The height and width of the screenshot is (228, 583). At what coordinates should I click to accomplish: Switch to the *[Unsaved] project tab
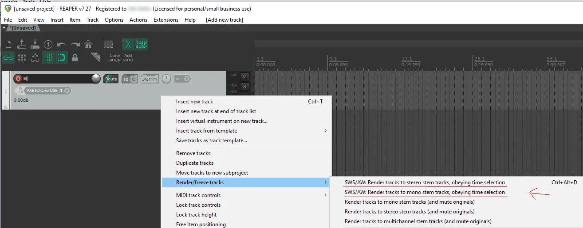[x=23, y=28]
